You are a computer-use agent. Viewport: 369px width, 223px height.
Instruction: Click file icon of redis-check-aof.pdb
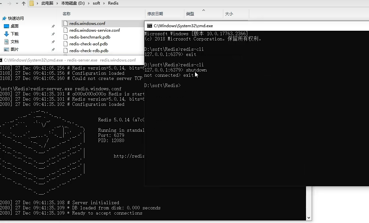[66, 44]
